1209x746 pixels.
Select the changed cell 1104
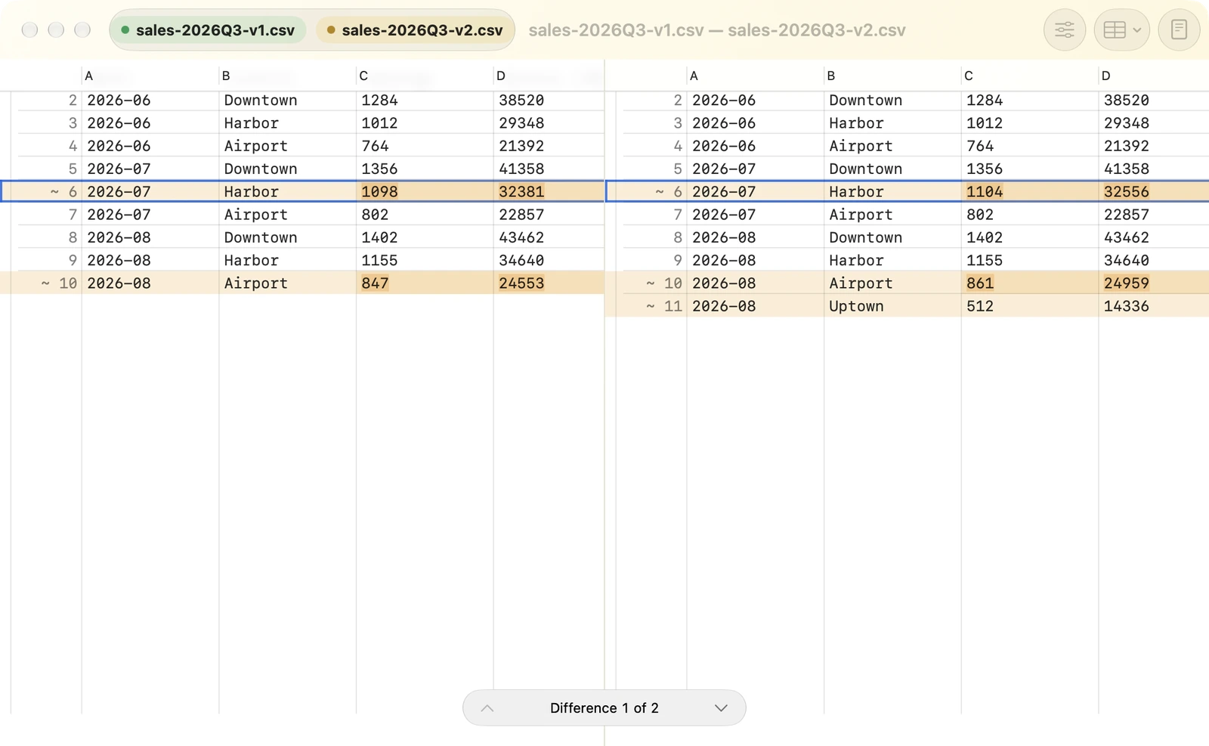pyautogui.click(x=985, y=192)
